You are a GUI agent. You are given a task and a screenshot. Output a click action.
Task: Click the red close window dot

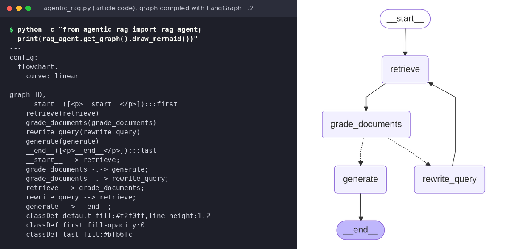10,8
